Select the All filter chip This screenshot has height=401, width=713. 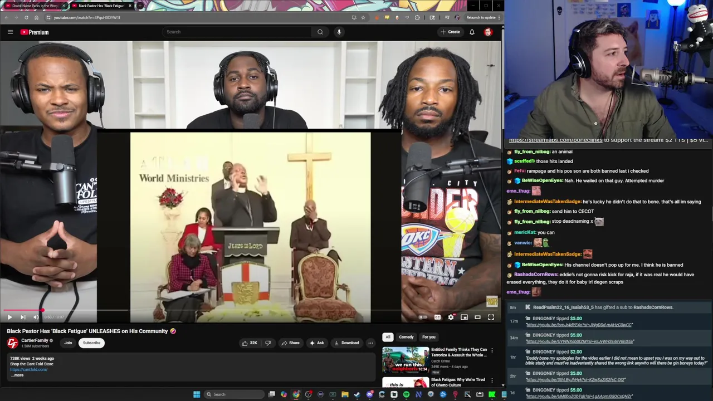(388, 337)
